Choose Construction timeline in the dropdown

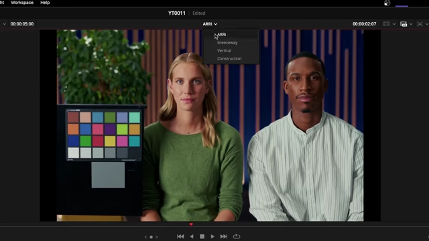229,58
